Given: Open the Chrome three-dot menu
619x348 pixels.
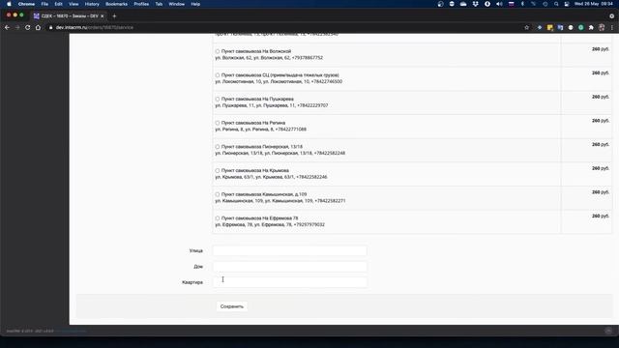Looking at the screenshot, I should [x=612, y=28].
